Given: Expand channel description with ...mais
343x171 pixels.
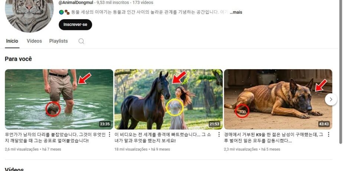Looking at the screenshot, I should 236,12.
